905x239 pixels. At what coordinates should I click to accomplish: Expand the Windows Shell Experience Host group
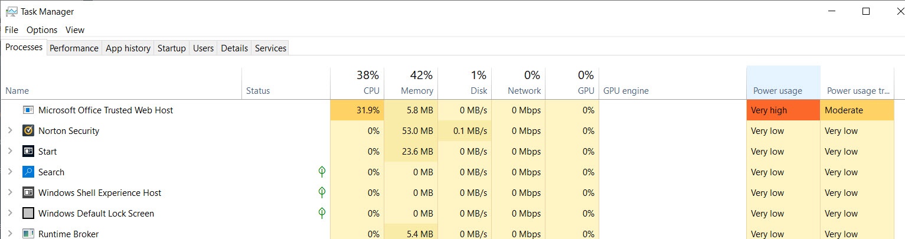pos(10,192)
